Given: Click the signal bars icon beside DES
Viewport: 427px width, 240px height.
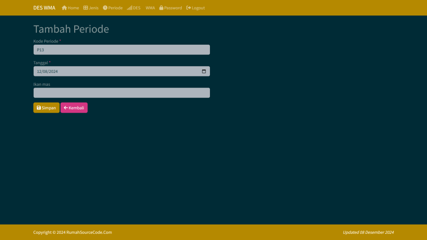Looking at the screenshot, I should pos(130,8).
